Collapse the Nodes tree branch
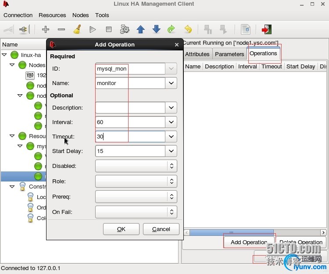This screenshot has width=329, height=274. click(12, 65)
